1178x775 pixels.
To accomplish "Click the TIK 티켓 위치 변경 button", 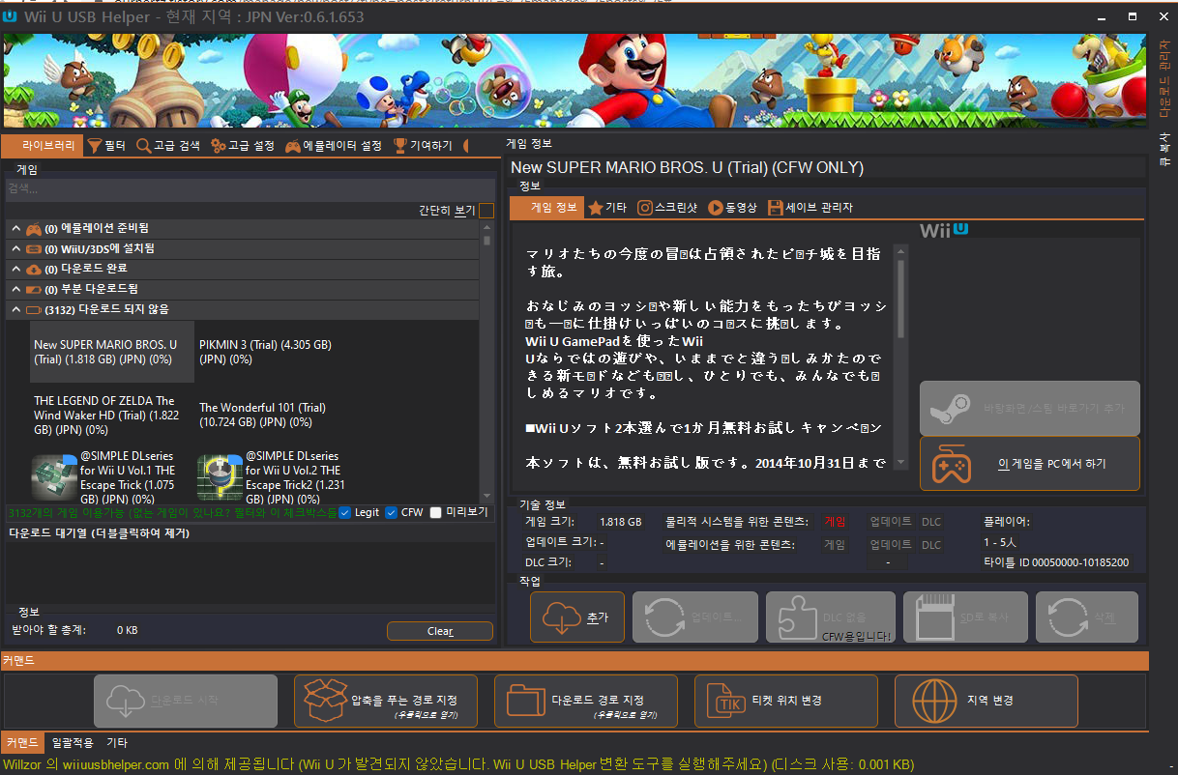I will pos(786,701).
